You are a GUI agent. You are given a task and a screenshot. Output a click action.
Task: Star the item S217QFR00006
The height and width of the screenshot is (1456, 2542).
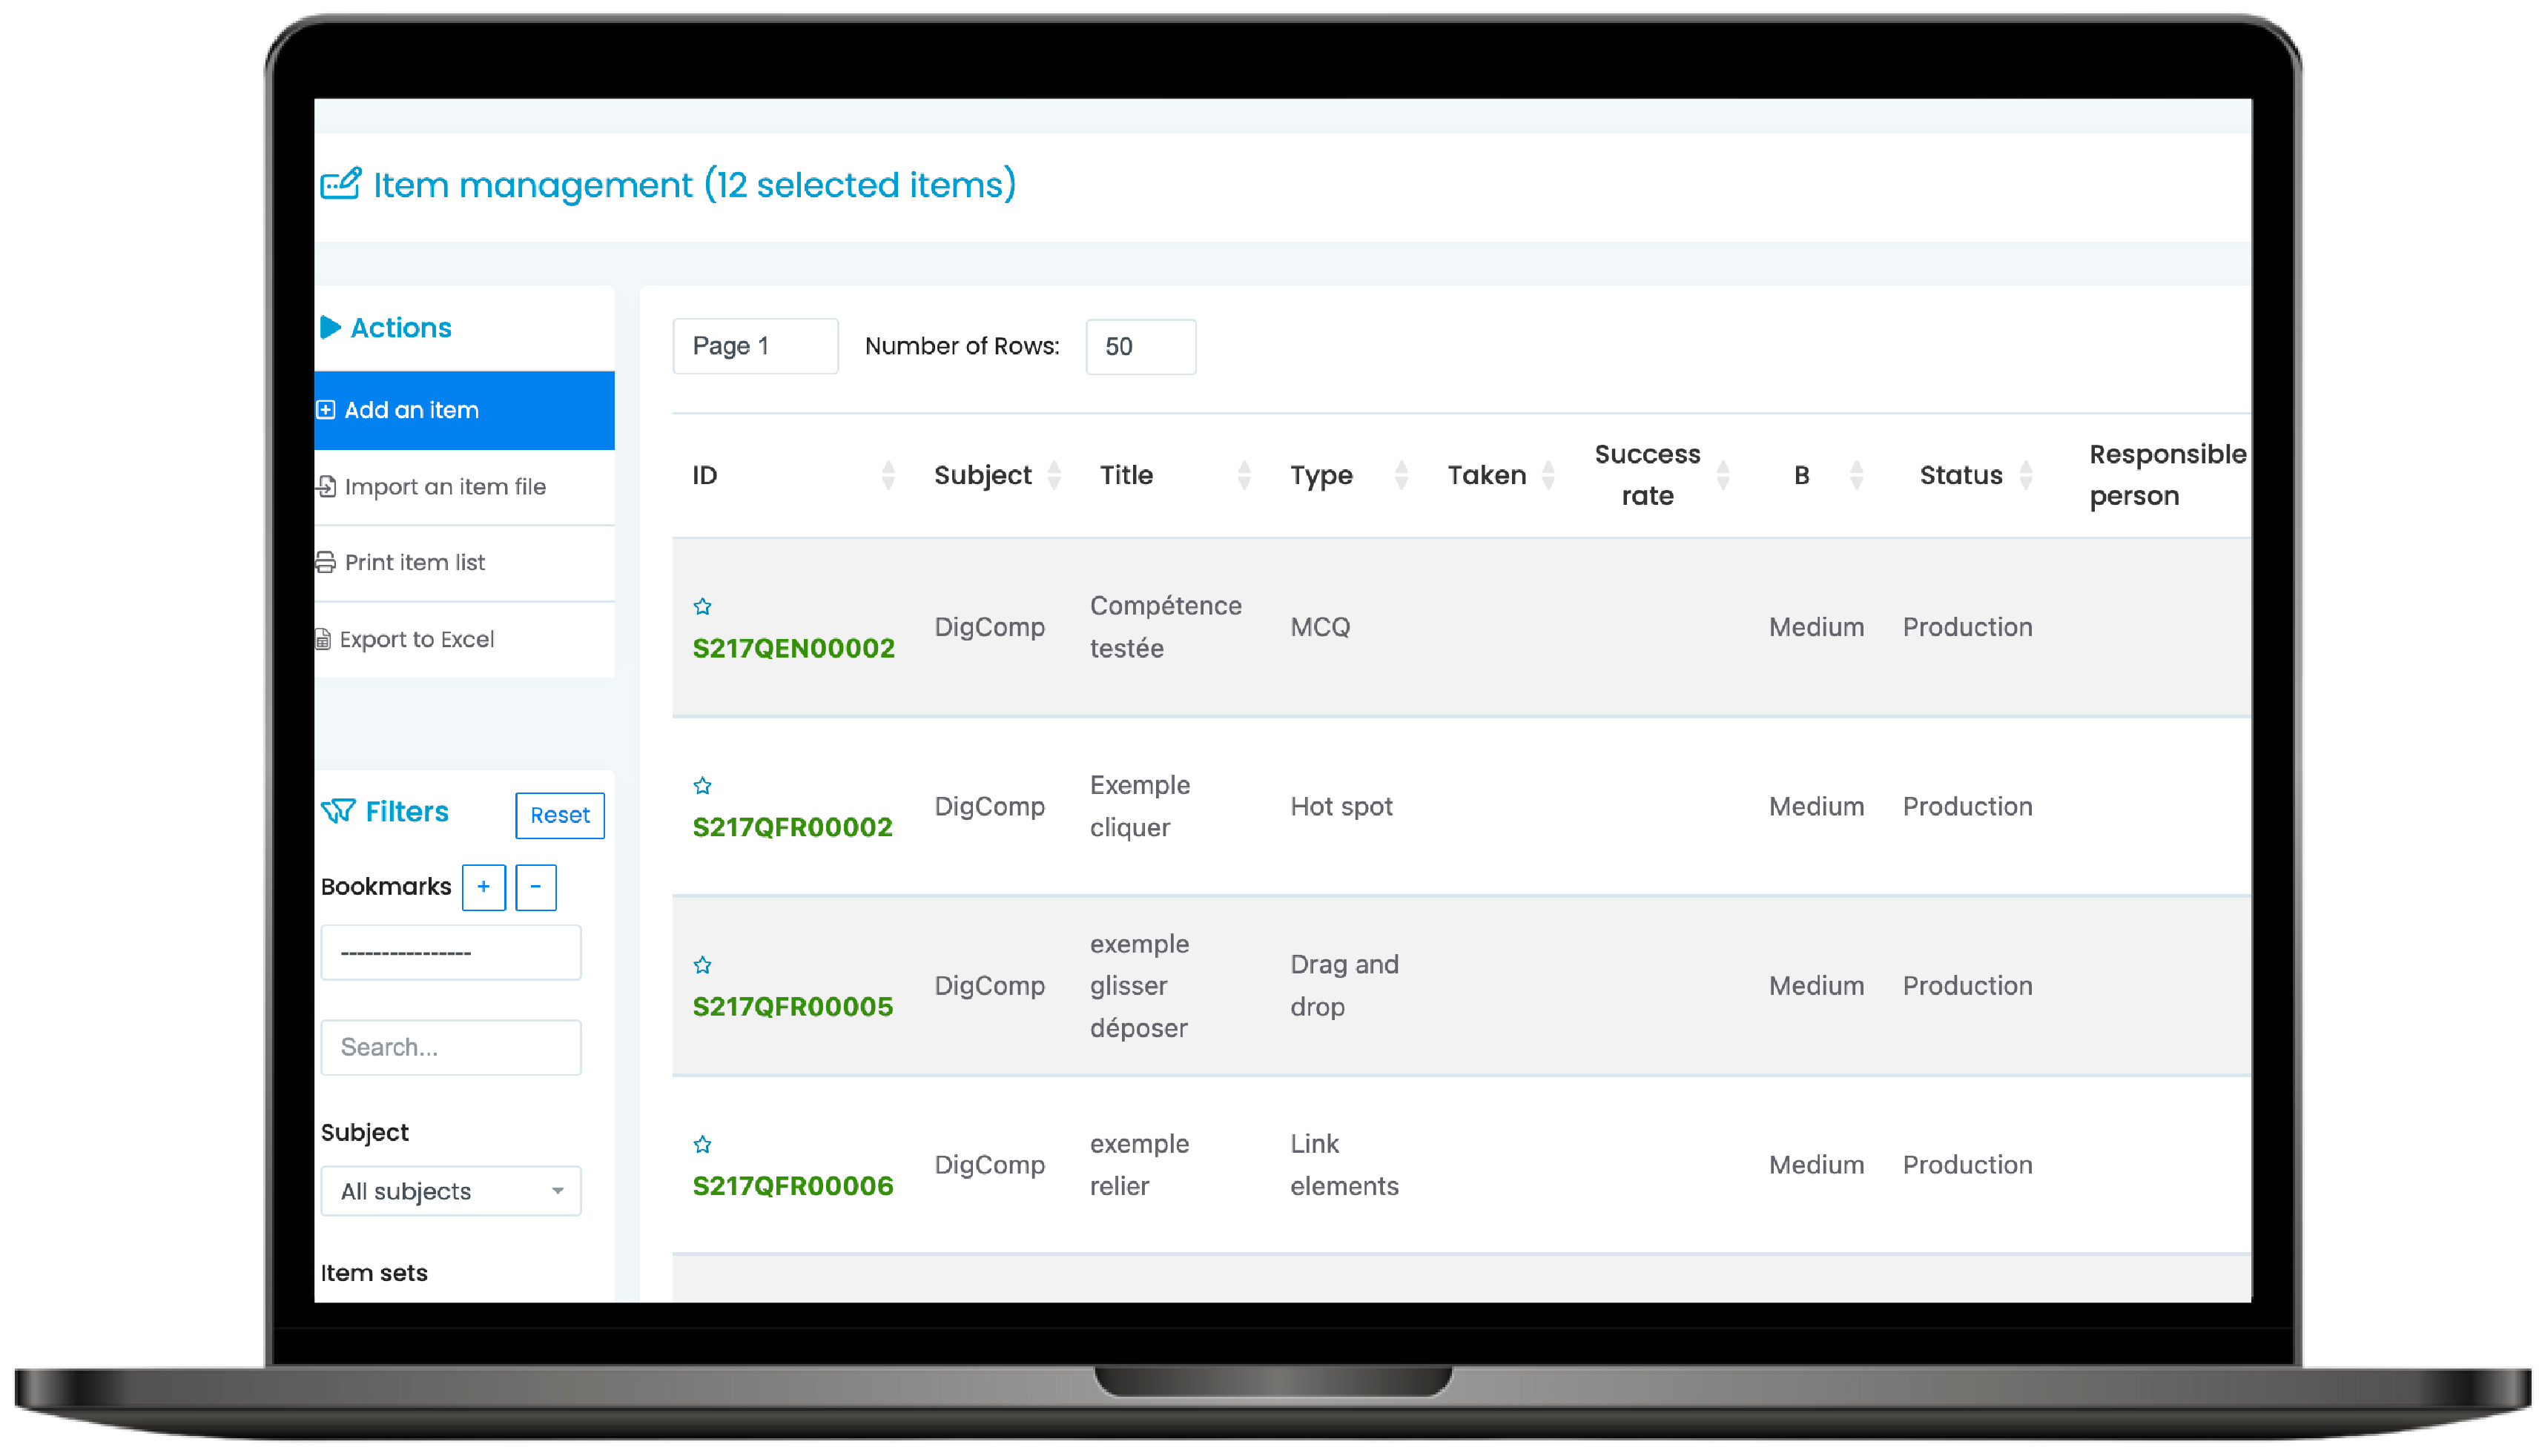pyautogui.click(x=703, y=1144)
